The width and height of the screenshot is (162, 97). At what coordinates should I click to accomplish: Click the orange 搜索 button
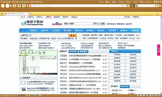(73, 36)
